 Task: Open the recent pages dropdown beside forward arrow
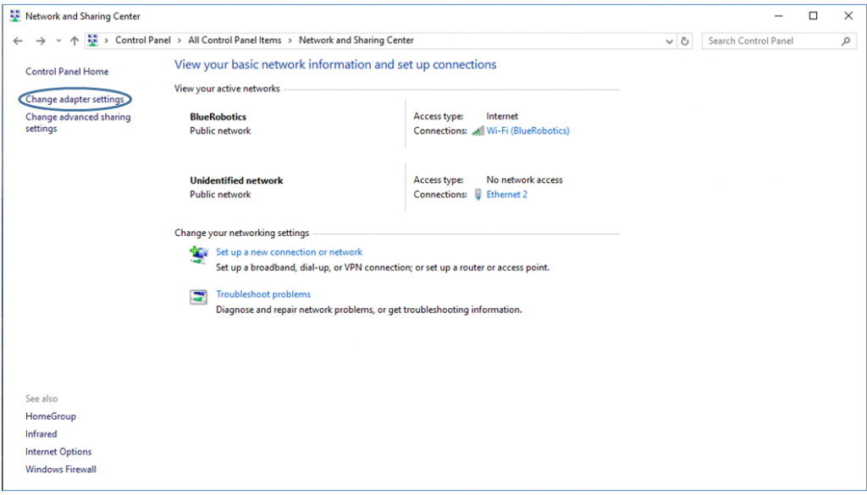[58, 40]
